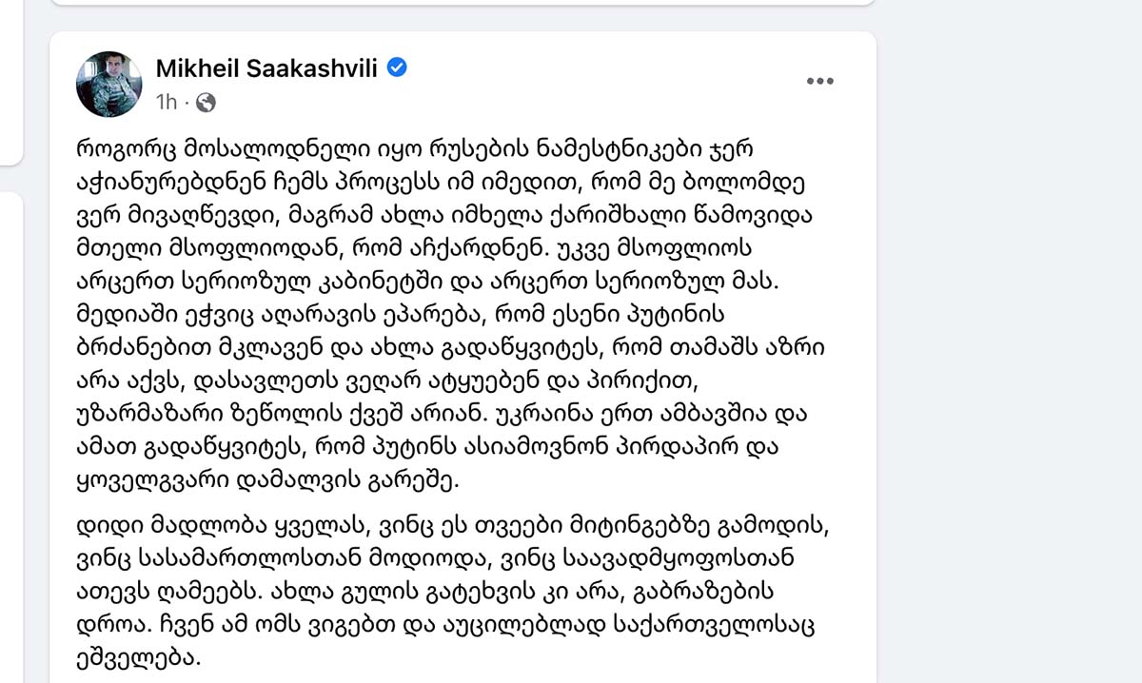
Task: Open Mikheil Saakashvili's profile picture
Action: point(109,84)
